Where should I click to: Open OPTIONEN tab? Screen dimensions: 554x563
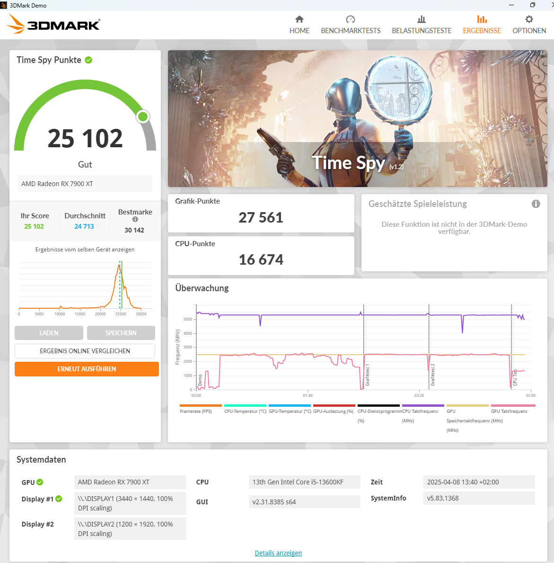(x=529, y=25)
